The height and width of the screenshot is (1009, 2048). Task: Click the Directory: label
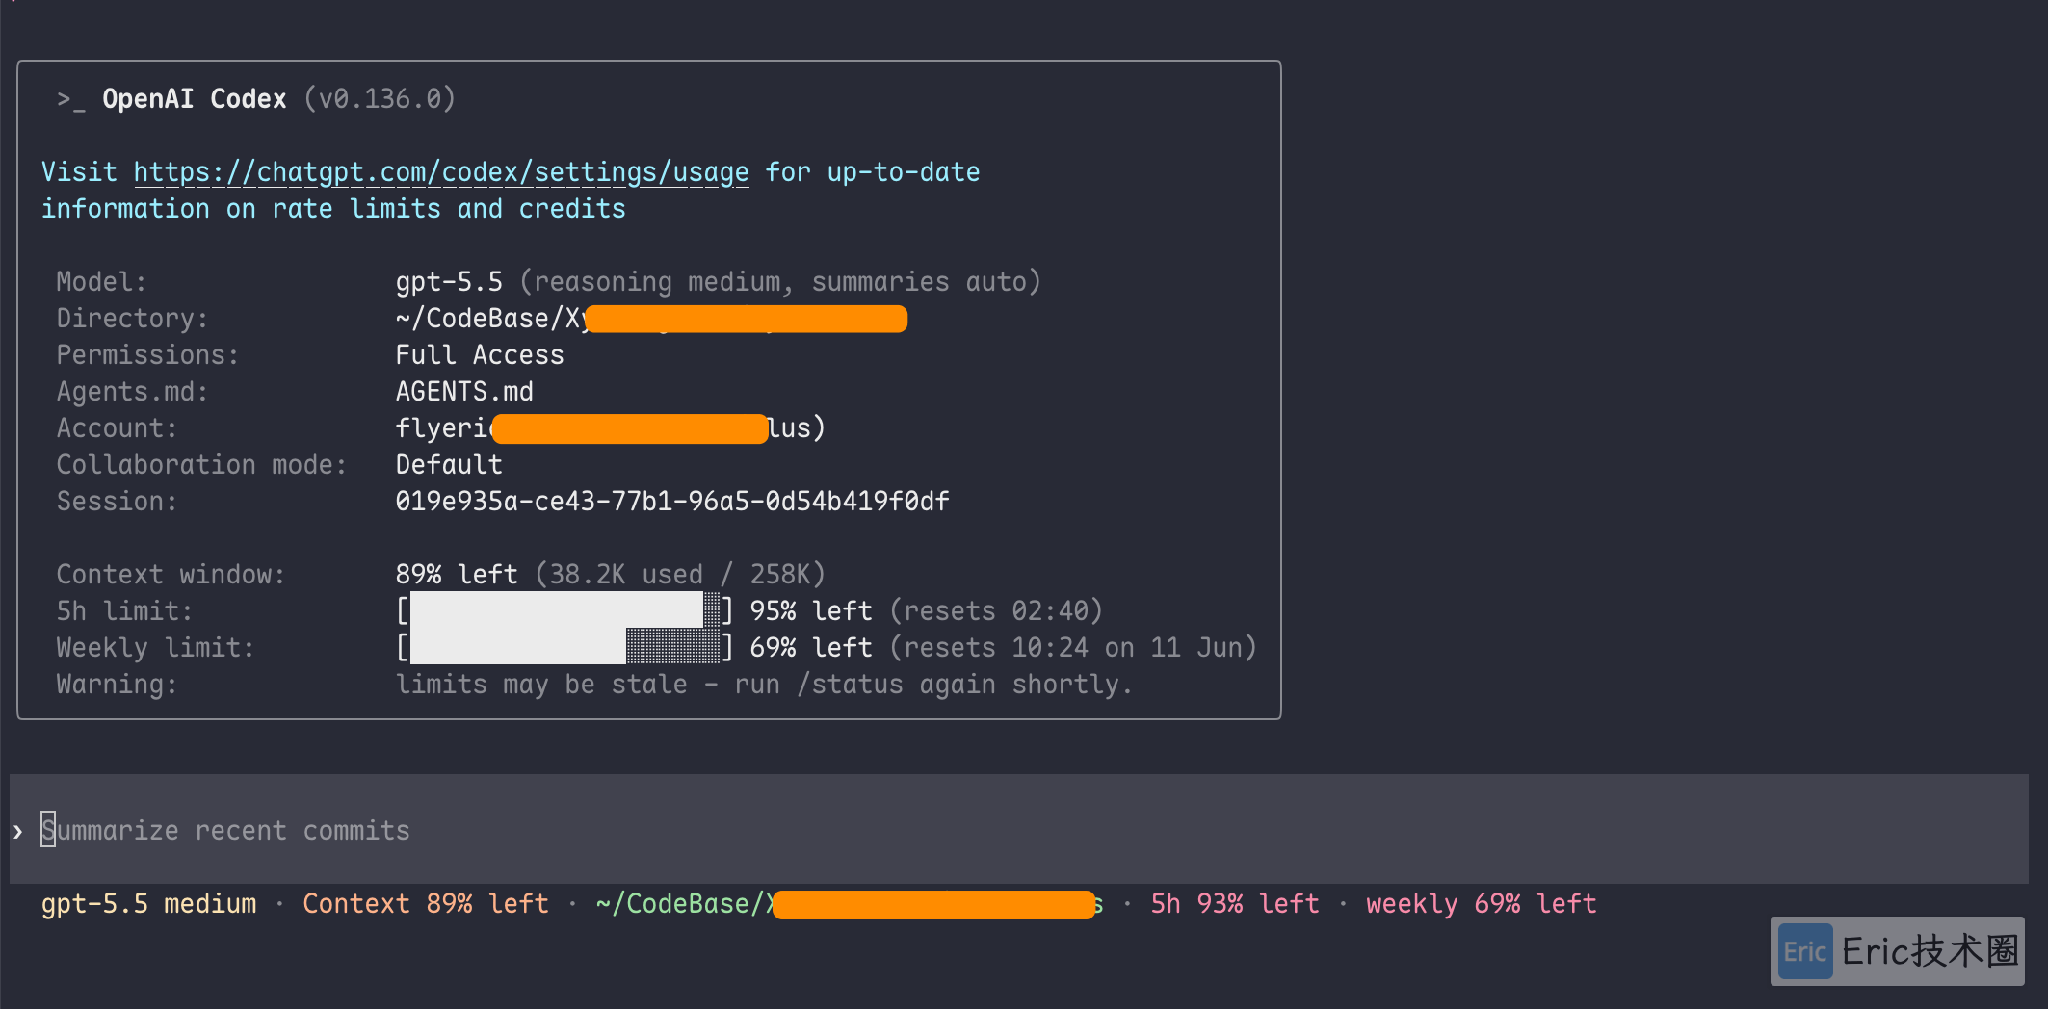133,319
